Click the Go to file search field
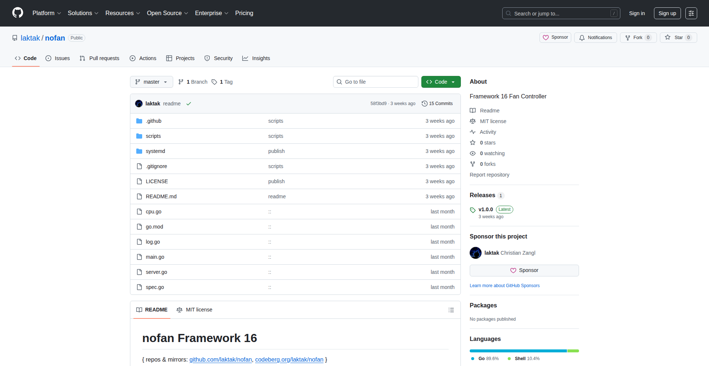 pos(376,82)
